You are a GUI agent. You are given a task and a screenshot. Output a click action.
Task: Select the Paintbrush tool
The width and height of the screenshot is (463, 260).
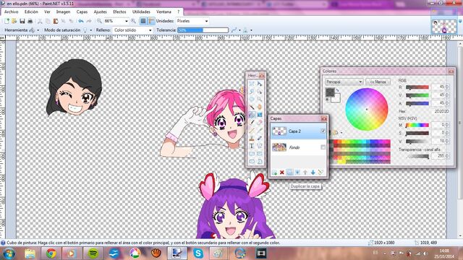click(252, 122)
